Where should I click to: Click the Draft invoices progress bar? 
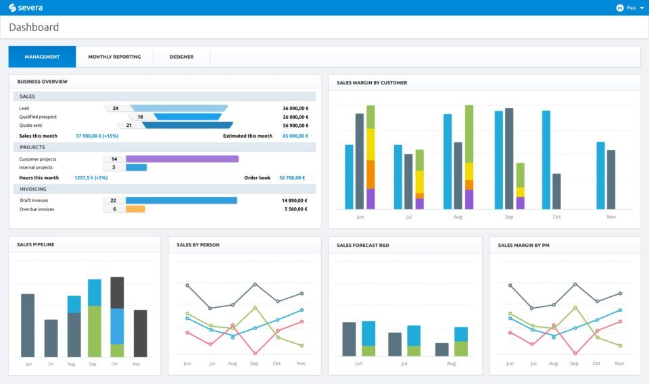click(x=181, y=200)
